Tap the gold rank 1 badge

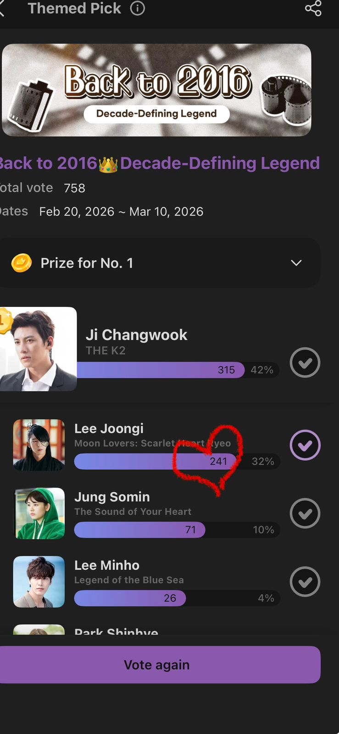[x=5, y=320]
